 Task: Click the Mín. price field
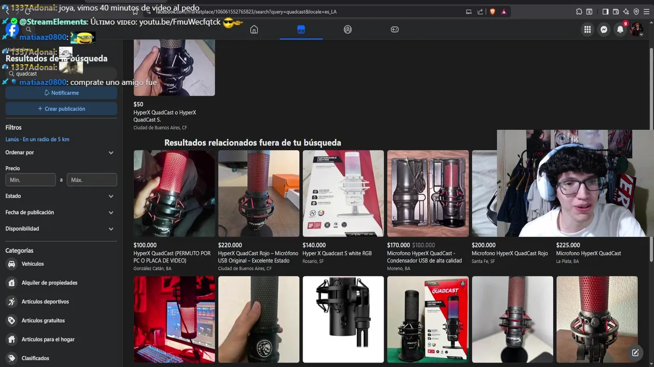31,179
